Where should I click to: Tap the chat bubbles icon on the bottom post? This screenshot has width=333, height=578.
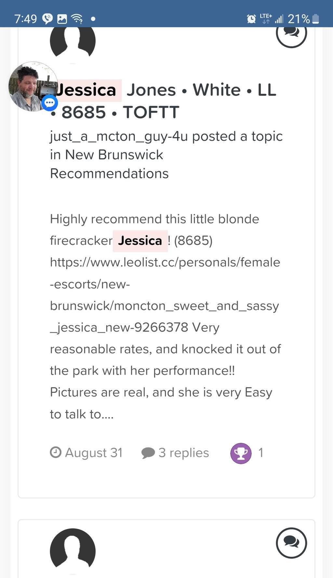pyautogui.click(x=291, y=543)
